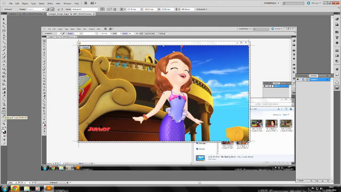Viewport: 341px width, 192px height.
Task: Open the Arrange Documents dropdown
Action: click(x=93, y=3)
